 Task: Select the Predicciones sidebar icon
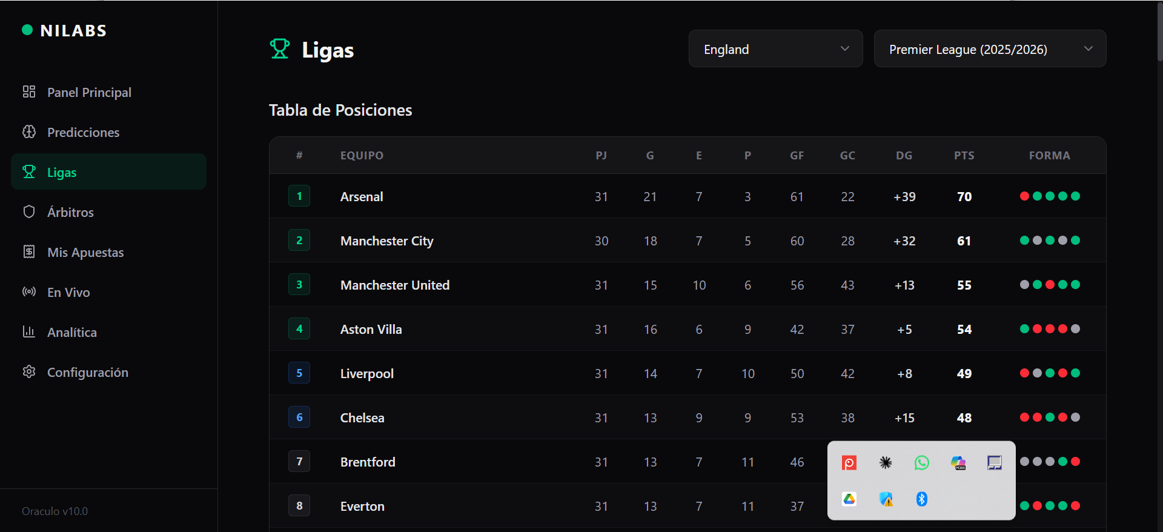pos(29,131)
